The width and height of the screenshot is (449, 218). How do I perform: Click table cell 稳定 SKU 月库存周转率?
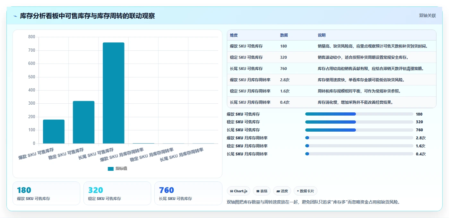(x=250, y=91)
